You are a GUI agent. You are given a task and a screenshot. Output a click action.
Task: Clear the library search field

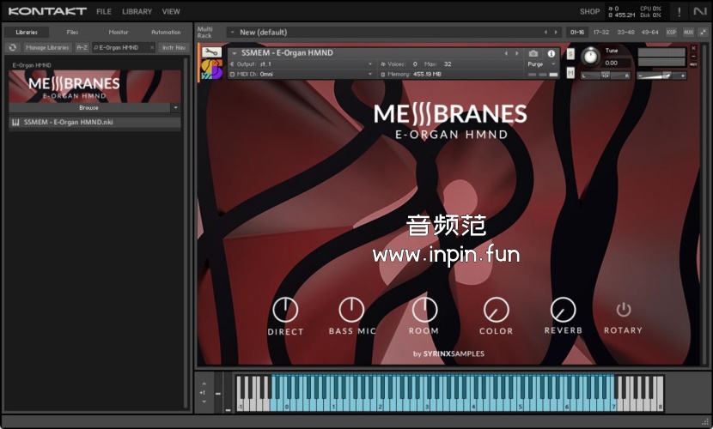point(152,47)
